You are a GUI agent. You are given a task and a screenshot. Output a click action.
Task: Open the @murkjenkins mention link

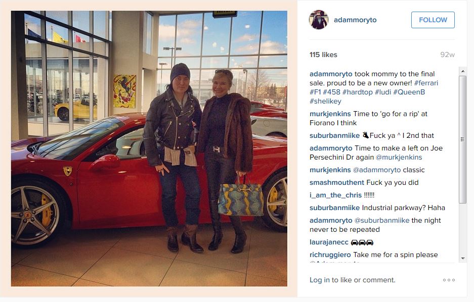pos(399,157)
